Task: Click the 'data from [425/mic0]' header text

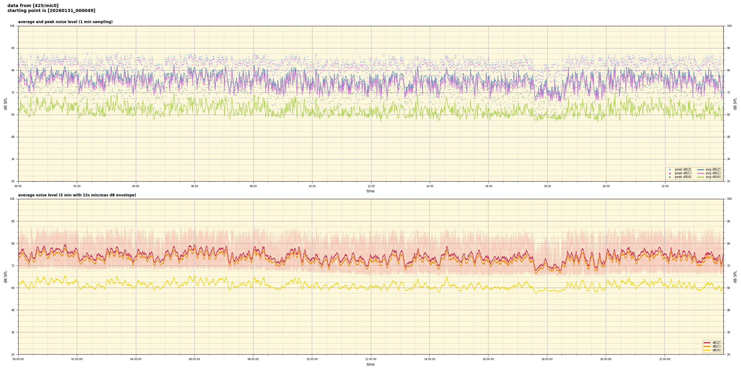Action: coord(33,6)
